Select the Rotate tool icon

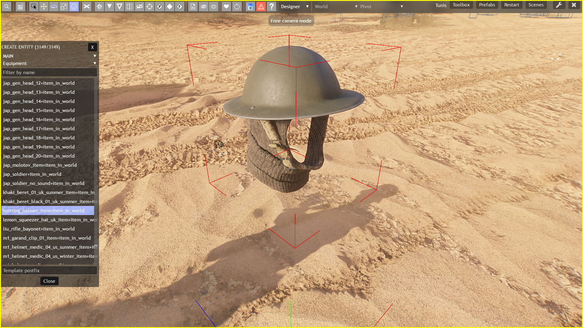[54, 6]
